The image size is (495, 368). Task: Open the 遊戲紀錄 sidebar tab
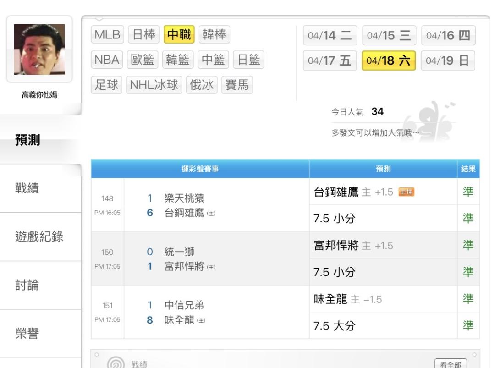(39, 237)
